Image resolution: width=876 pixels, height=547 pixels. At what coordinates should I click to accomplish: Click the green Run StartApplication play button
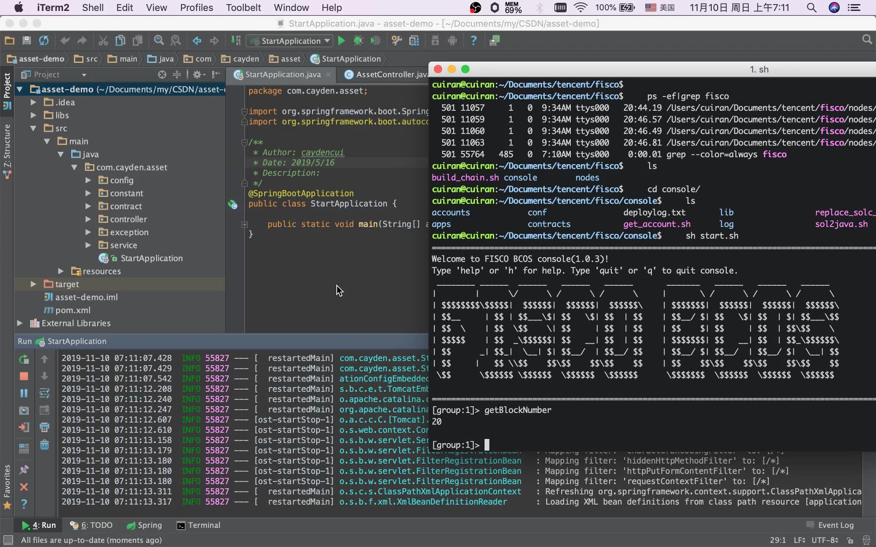click(x=341, y=41)
